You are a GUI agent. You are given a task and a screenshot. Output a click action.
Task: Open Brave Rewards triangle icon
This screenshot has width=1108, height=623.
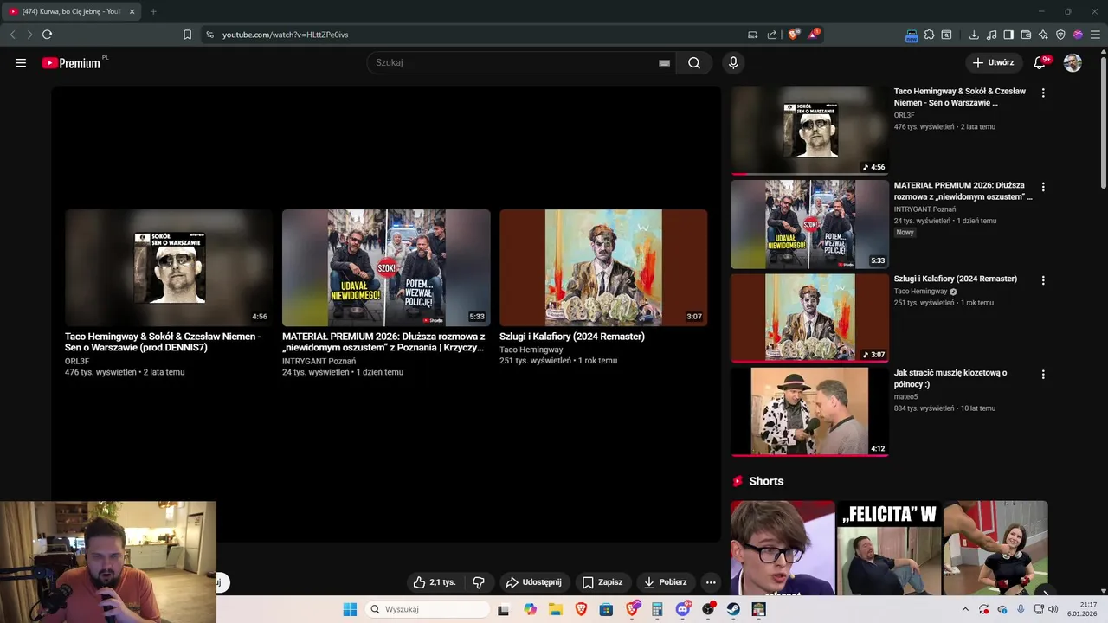point(813,35)
